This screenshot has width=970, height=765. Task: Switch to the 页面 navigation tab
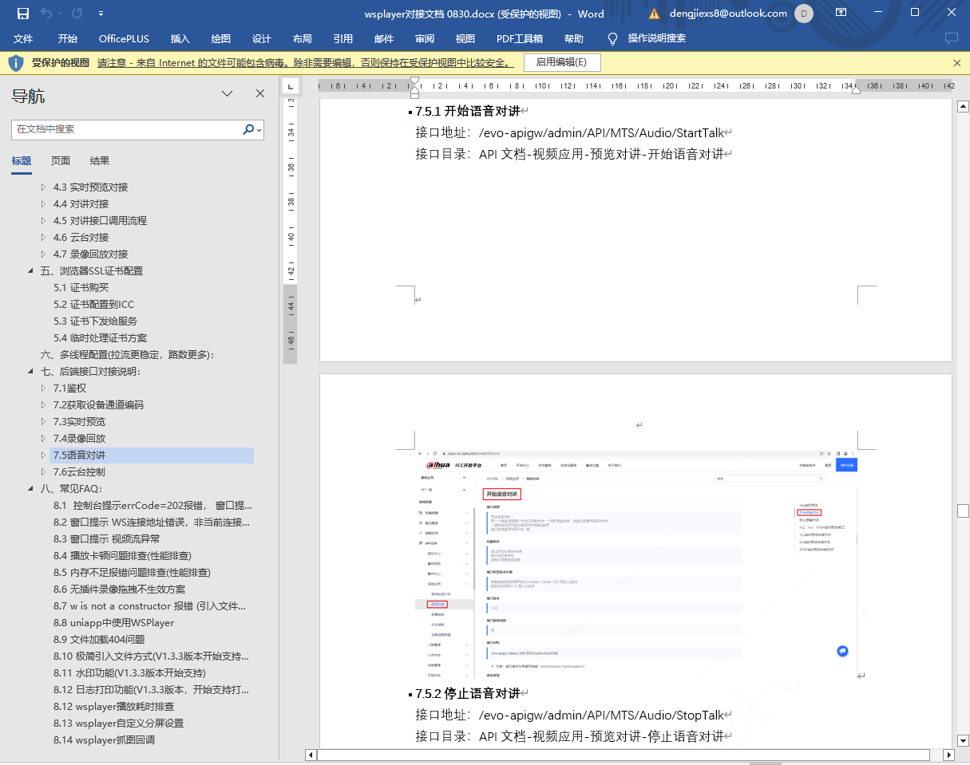(61, 160)
